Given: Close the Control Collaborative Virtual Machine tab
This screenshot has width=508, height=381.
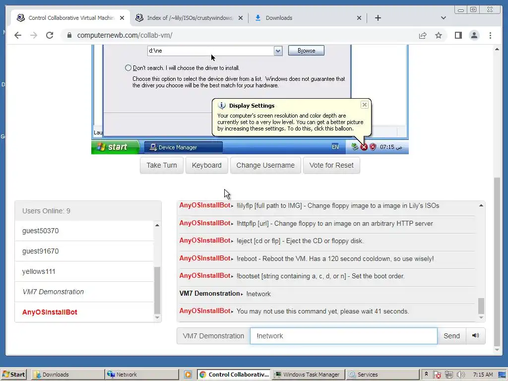Looking at the screenshot, I should pyautogui.click(x=122, y=18).
